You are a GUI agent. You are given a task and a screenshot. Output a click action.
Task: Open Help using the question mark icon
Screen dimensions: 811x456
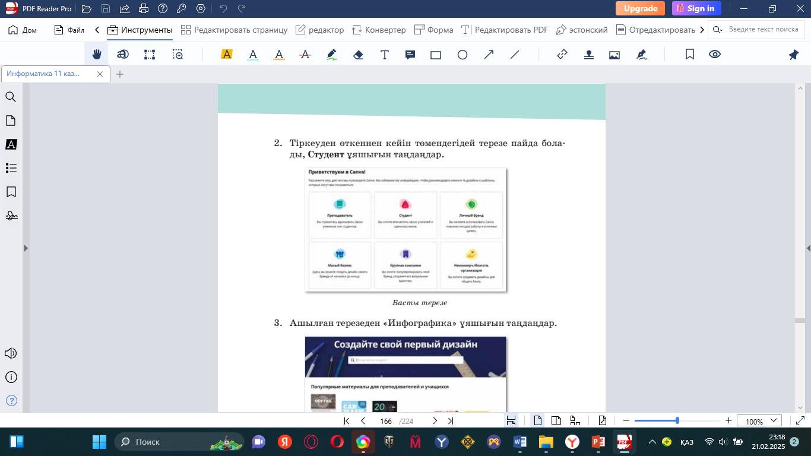pyautogui.click(x=162, y=9)
